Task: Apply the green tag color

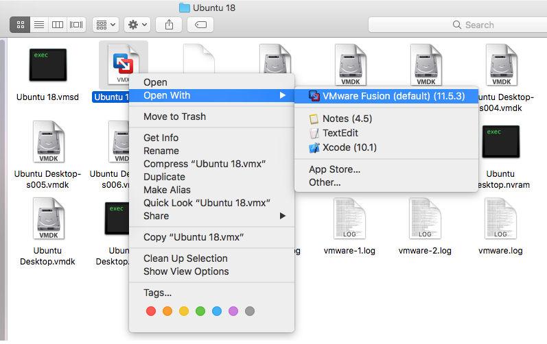Action: click(200, 311)
